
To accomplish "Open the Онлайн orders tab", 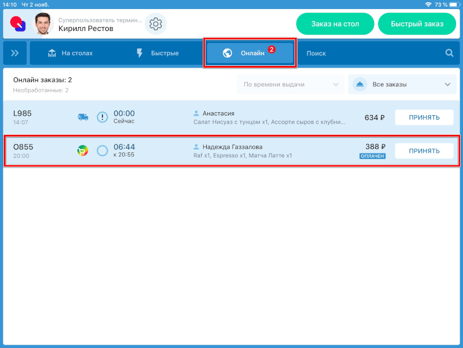I will click(250, 53).
